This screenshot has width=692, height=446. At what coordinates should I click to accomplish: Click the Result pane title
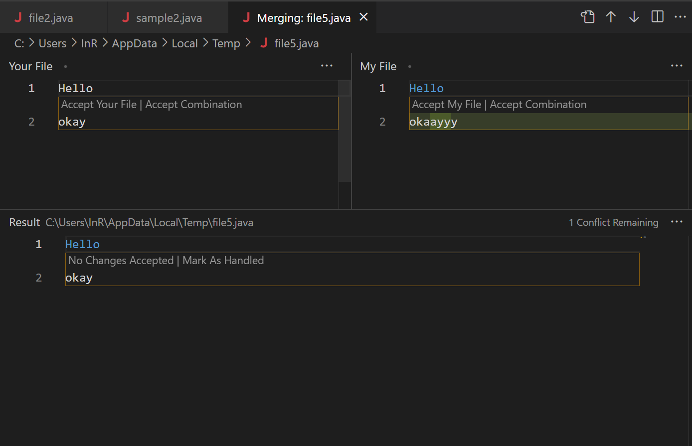click(24, 222)
